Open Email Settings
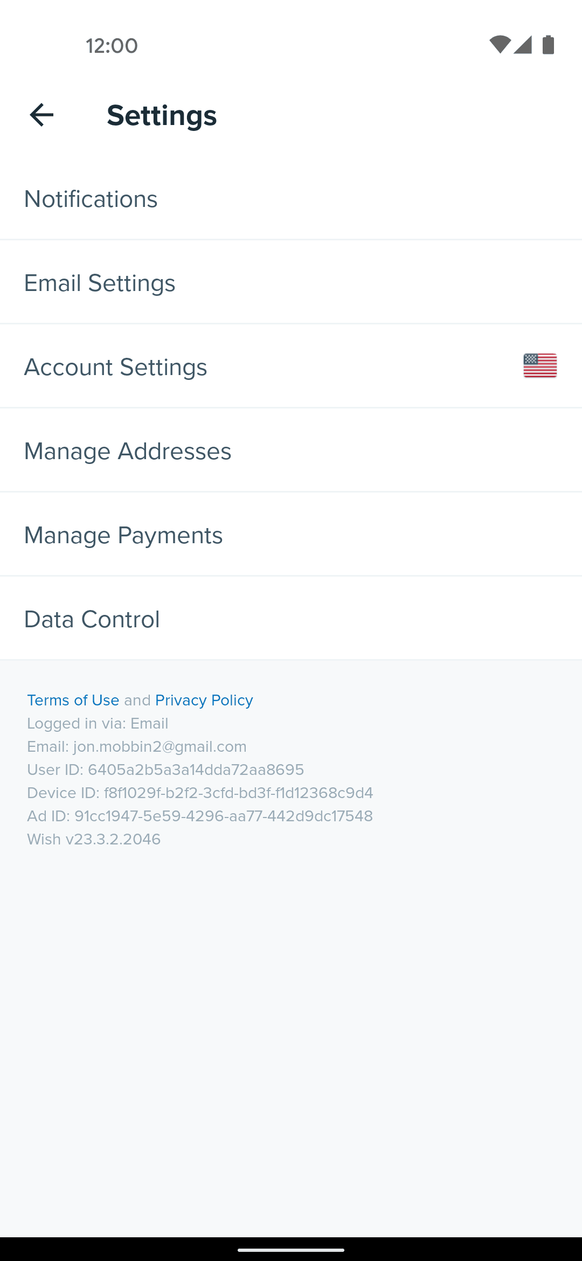 tap(291, 283)
